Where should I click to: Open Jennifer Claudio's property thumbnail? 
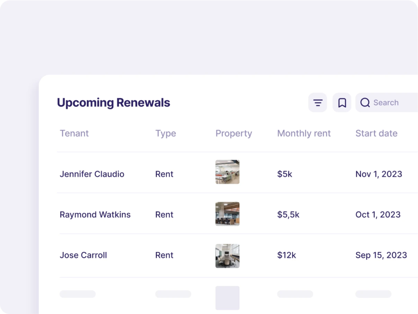click(x=227, y=172)
